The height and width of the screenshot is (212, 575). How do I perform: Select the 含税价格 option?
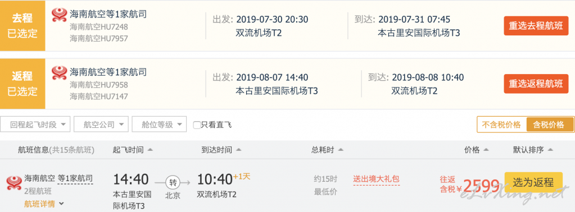click(549, 125)
